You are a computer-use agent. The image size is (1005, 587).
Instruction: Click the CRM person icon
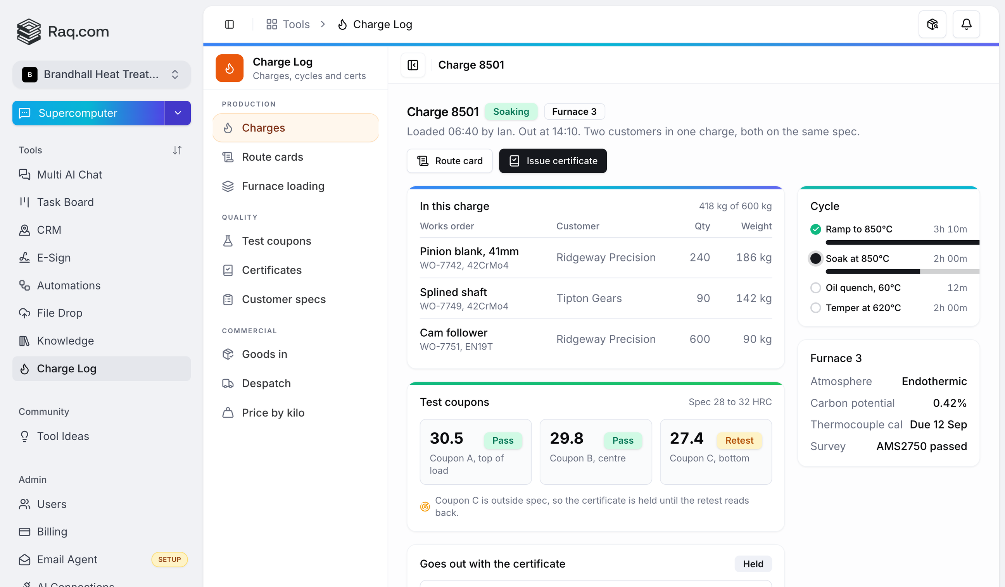coord(24,230)
